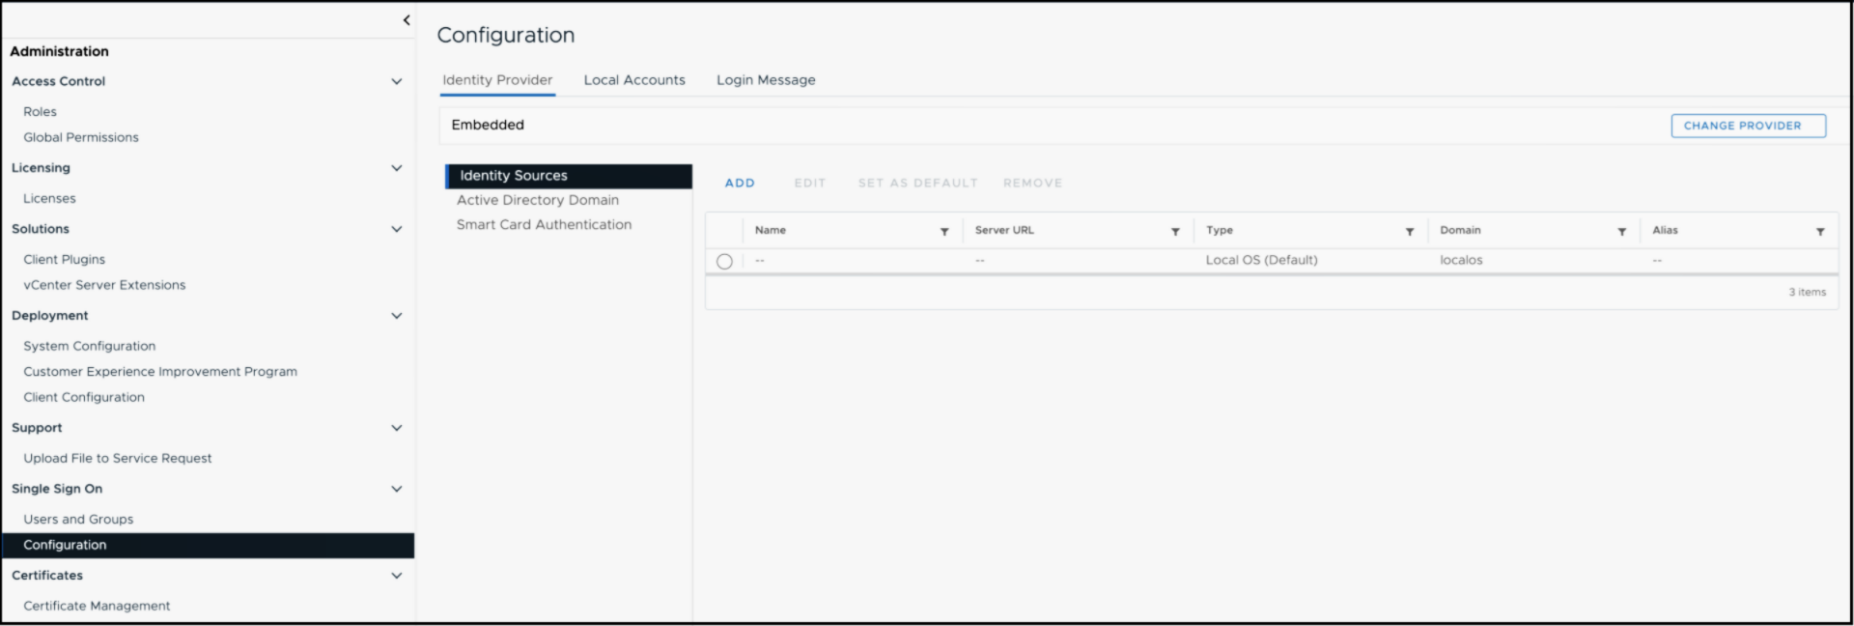The image size is (1854, 626).
Task: Click ADD to add identity source
Action: tap(740, 184)
